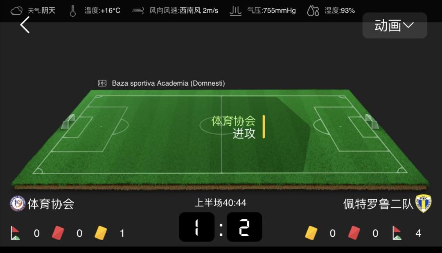Open the 动画 dropdown menu
The image size is (442, 253).
395,26
